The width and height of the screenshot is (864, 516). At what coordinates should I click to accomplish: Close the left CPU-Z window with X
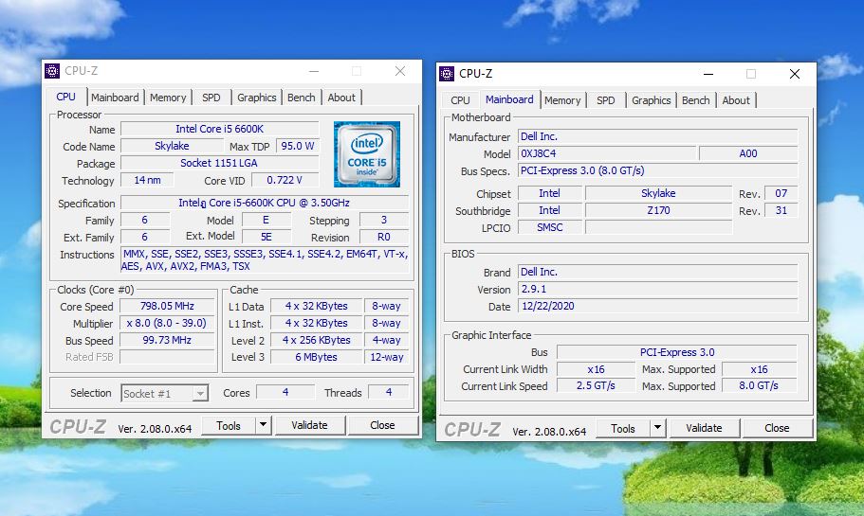[x=400, y=71]
